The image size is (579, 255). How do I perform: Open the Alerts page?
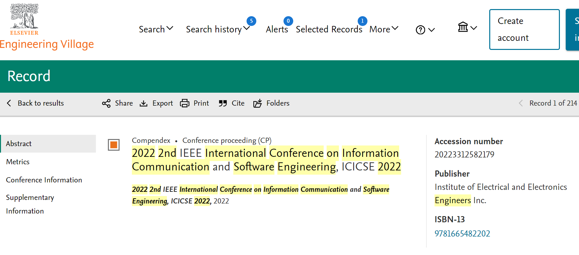click(x=277, y=29)
